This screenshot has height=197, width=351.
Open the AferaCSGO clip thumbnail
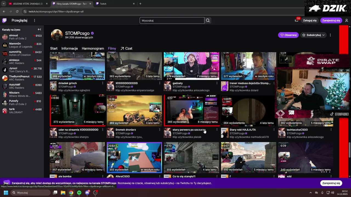[134, 157]
